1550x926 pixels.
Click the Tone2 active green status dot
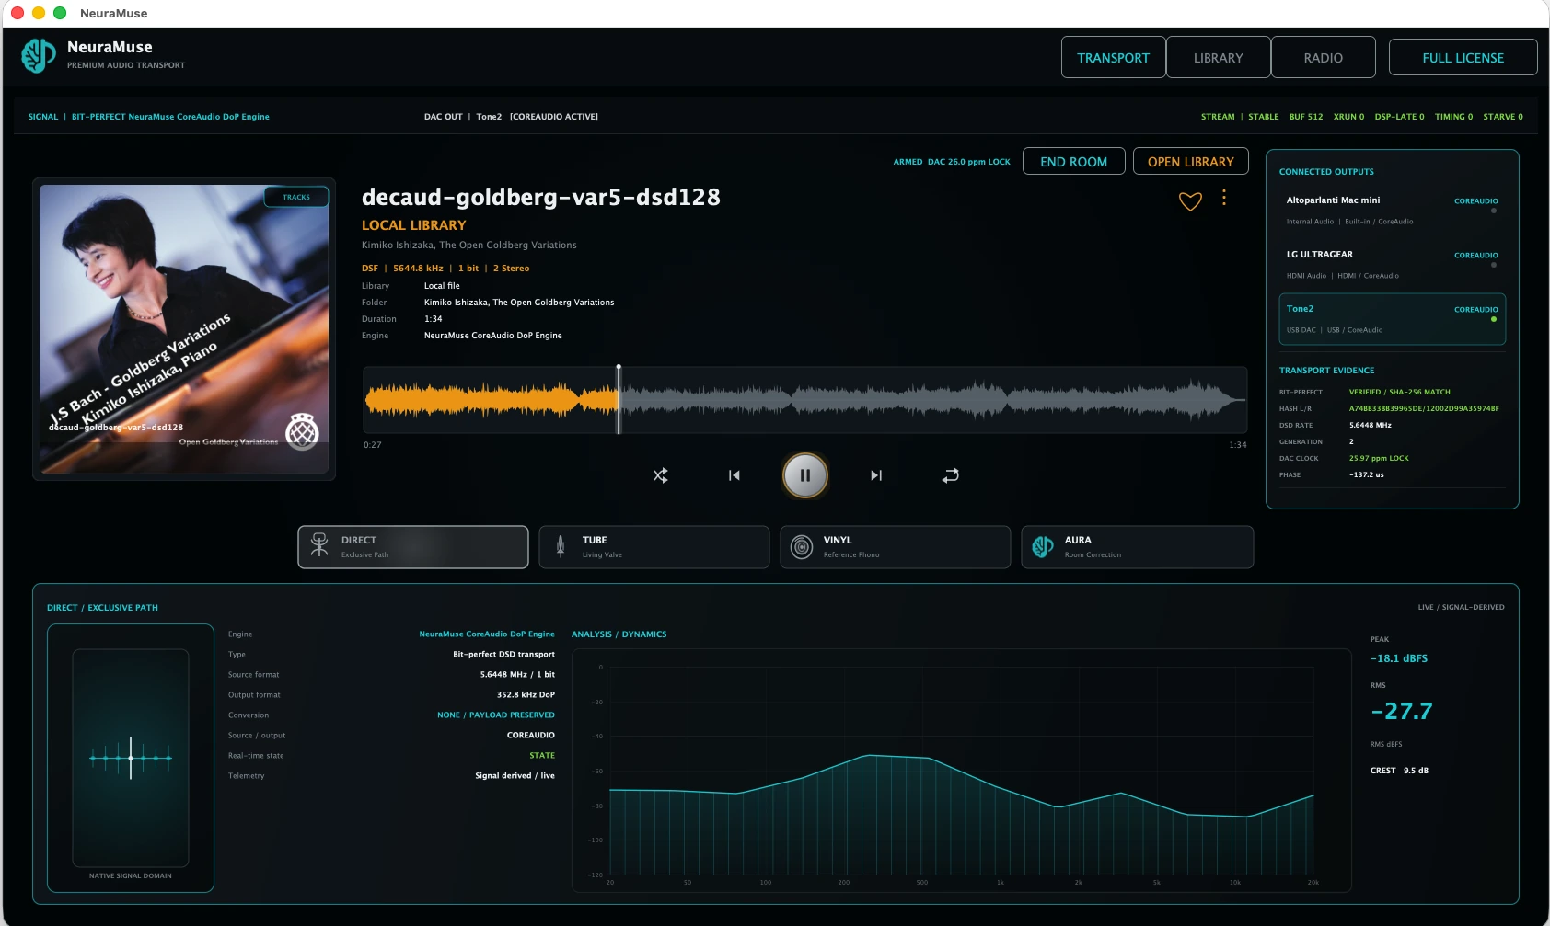pos(1493,319)
